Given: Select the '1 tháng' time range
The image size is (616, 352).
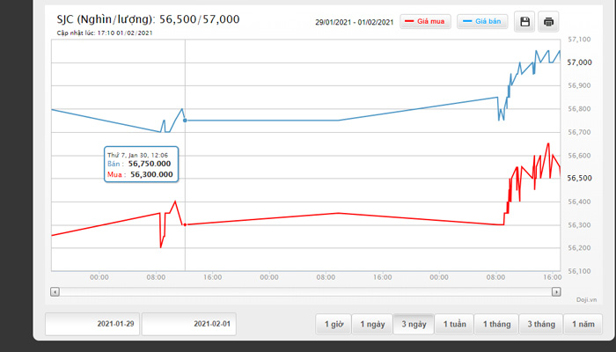Looking at the screenshot, I should point(496,324).
